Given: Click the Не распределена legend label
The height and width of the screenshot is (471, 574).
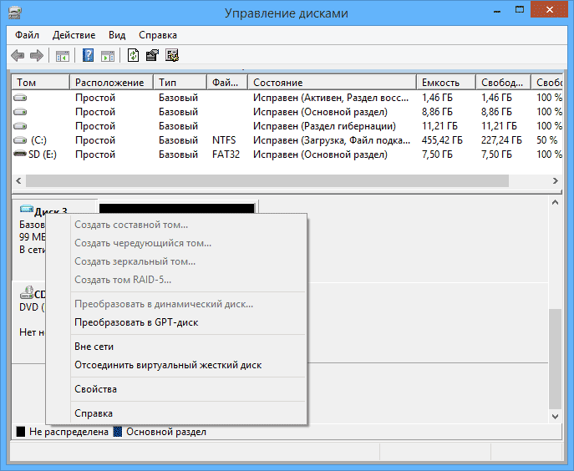Looking at the screenshot, I should [69, 432].
